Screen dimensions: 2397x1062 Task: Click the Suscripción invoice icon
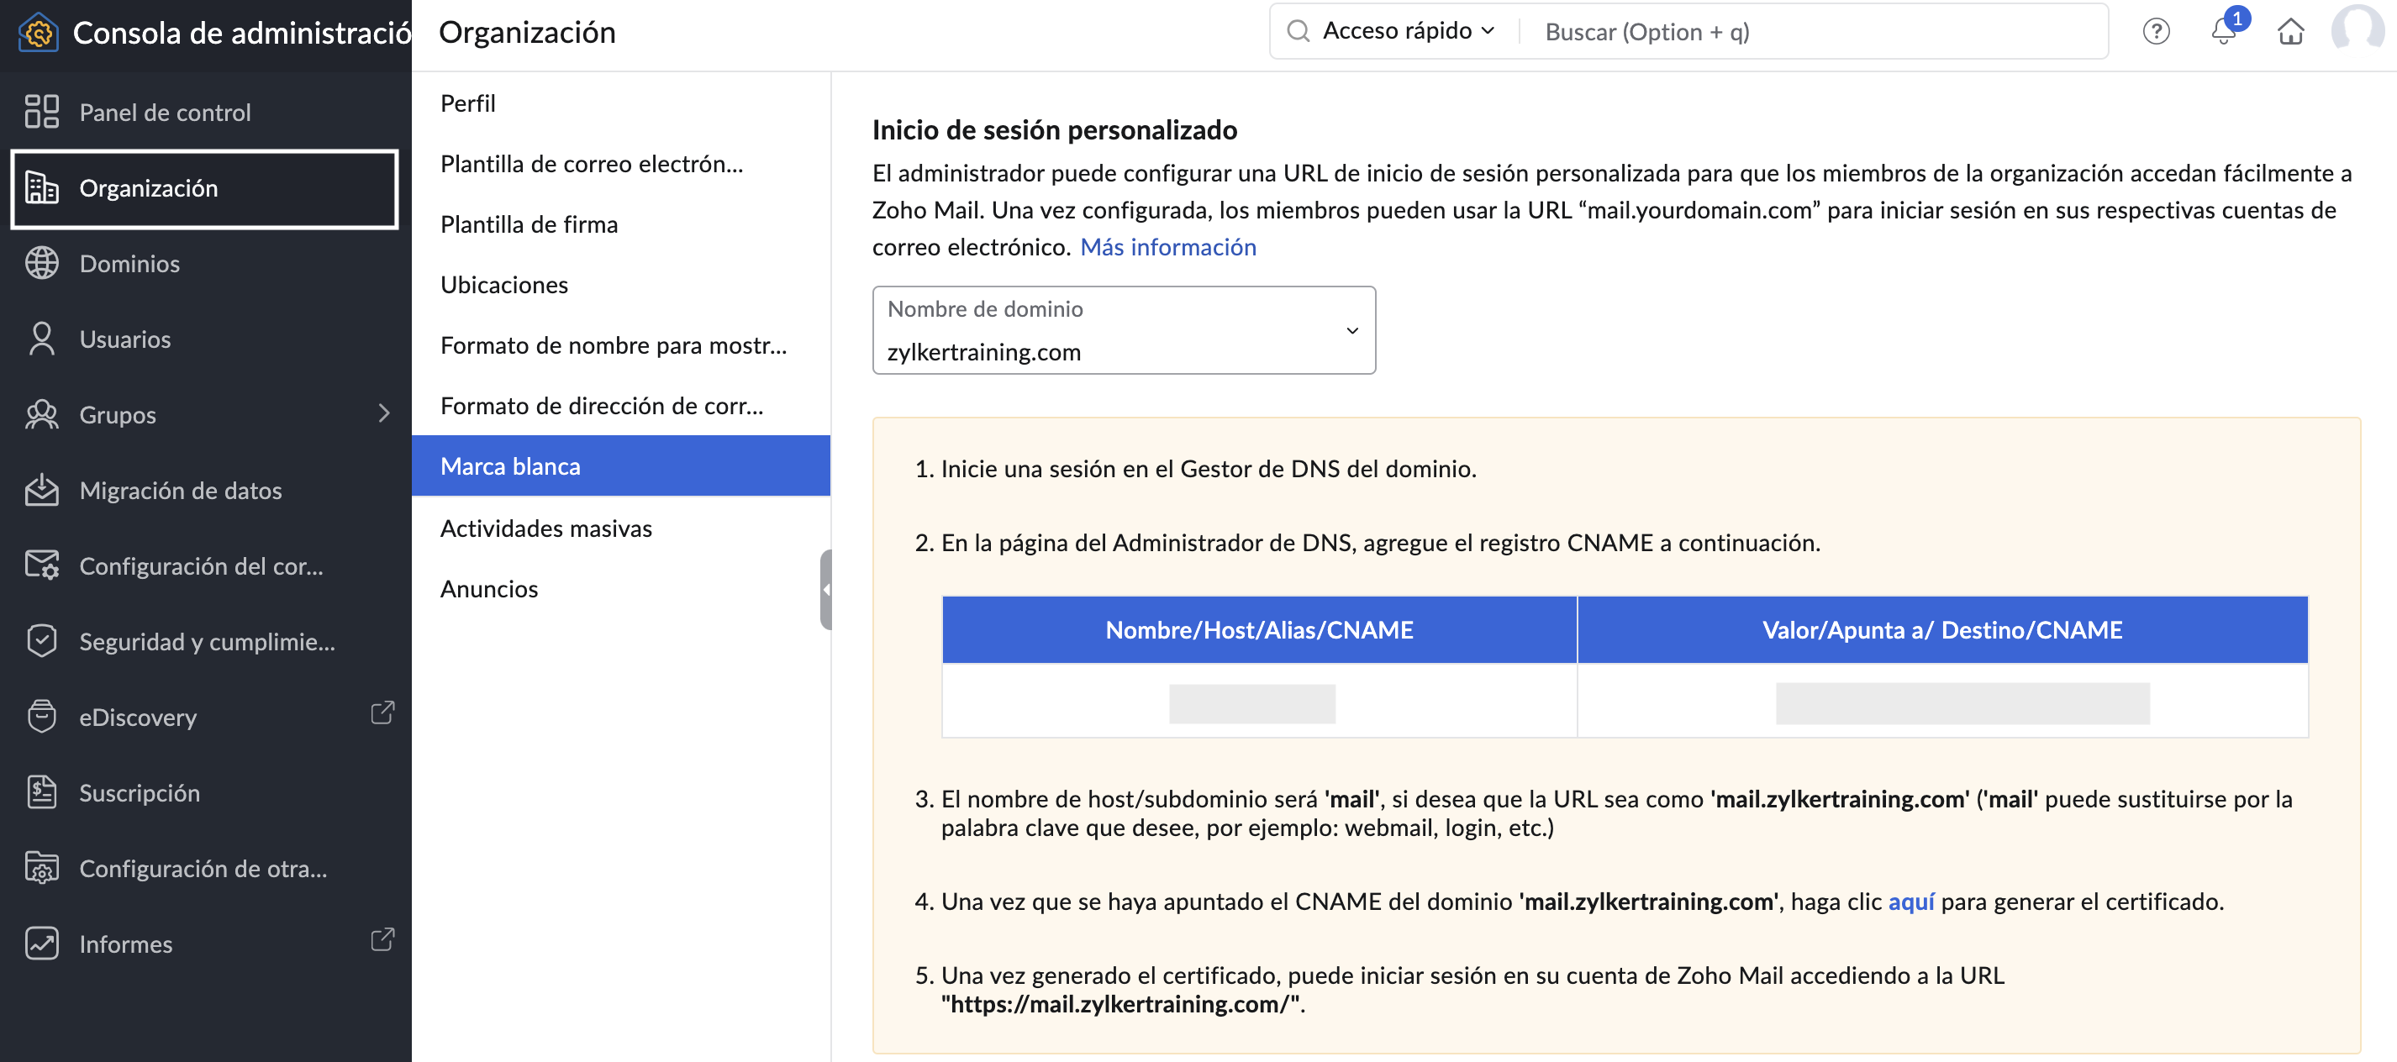42,792
